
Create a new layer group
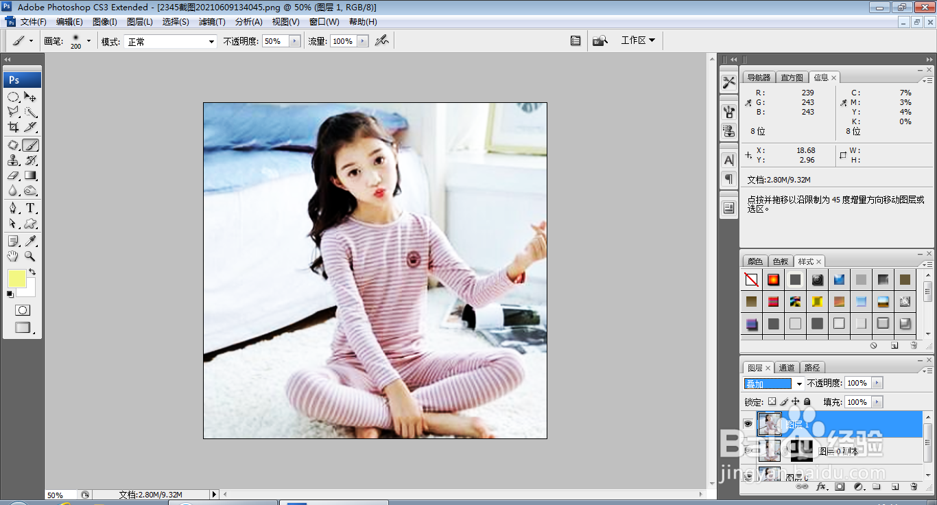point(877,487)
